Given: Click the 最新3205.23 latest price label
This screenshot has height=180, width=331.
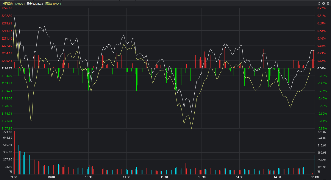Looking at the screenshot, I should coord(35,4).
